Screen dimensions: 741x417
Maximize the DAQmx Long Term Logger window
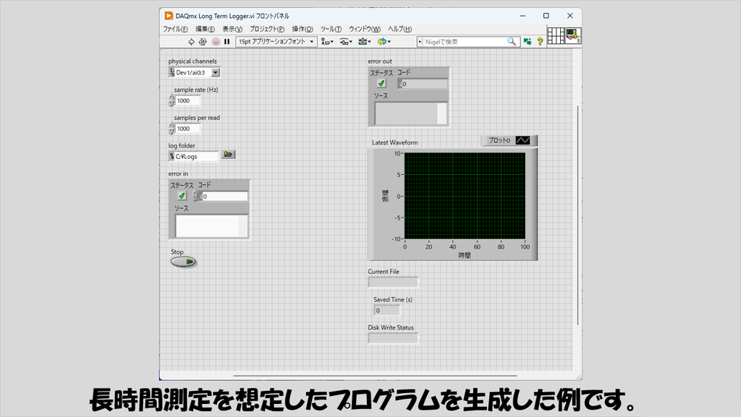[546, 16]
